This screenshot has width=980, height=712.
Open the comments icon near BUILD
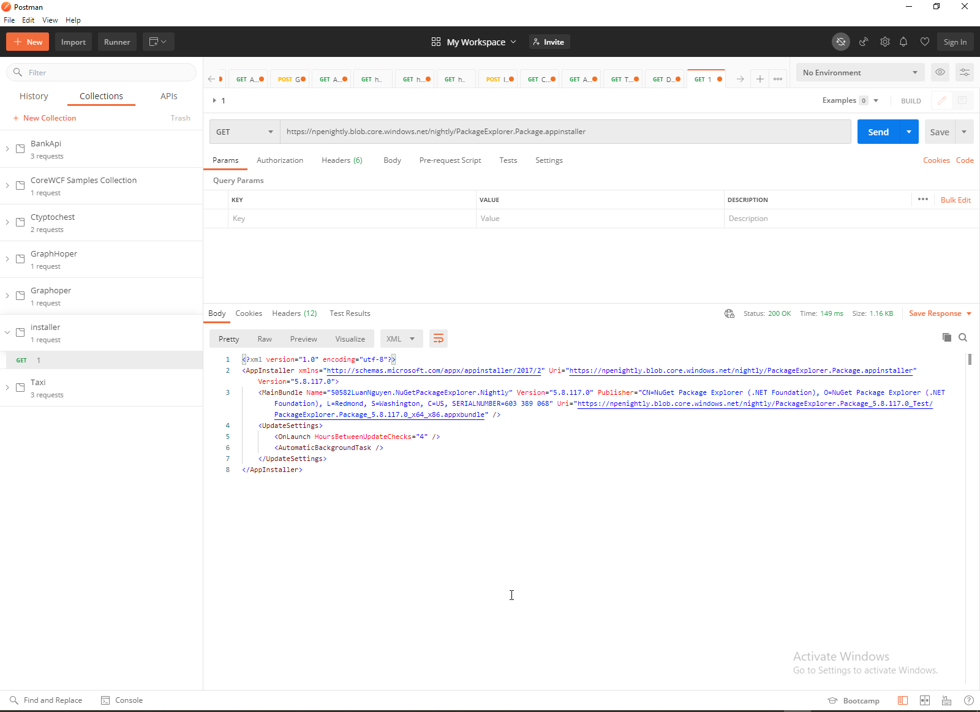pos(962,100)
